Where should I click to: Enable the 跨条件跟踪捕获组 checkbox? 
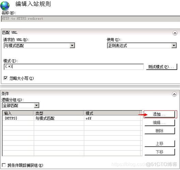(x=4, y=165)
